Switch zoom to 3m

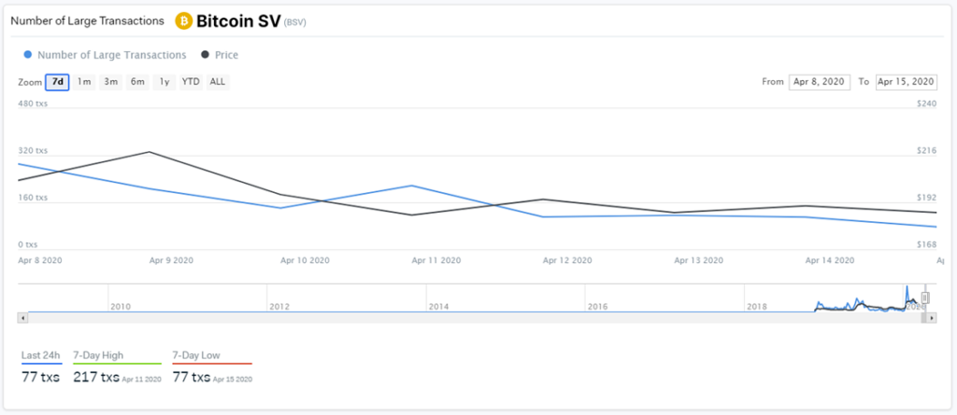click(x=110, y=82)
